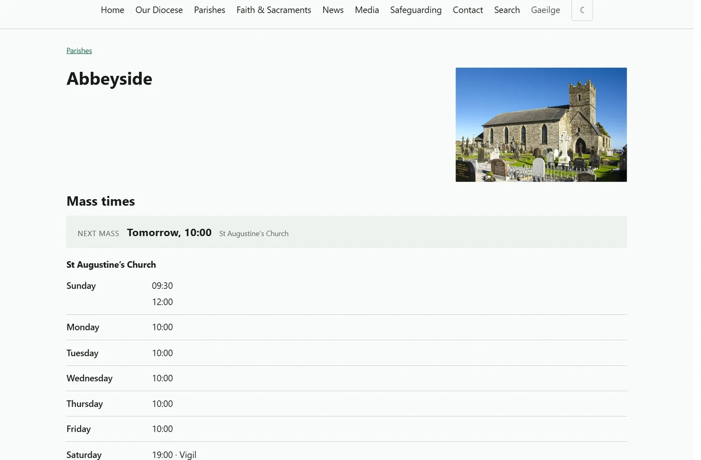This screenshot has height=460, width=701.
Task: Open the Safeguarding page
Action: pyautogui.click(x=416, y=10)
